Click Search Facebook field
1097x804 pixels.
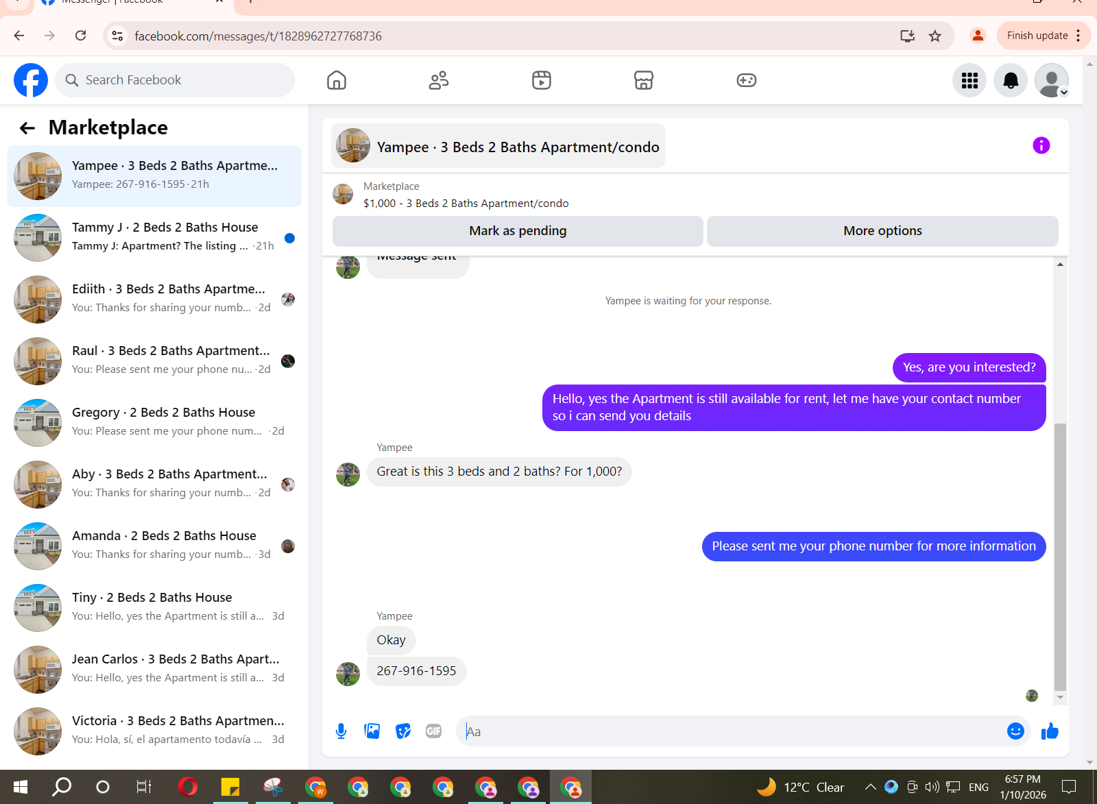point(175,80)
